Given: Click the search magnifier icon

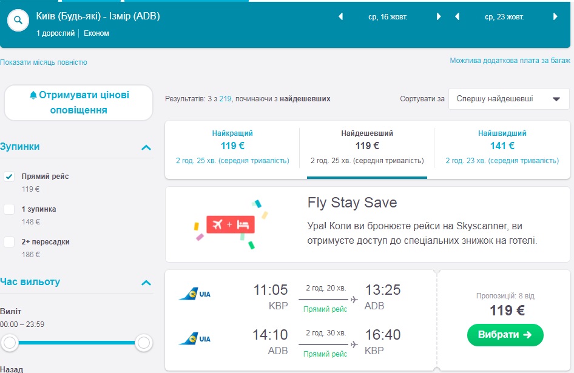Looking at the screenshot, I should point(18,20).
